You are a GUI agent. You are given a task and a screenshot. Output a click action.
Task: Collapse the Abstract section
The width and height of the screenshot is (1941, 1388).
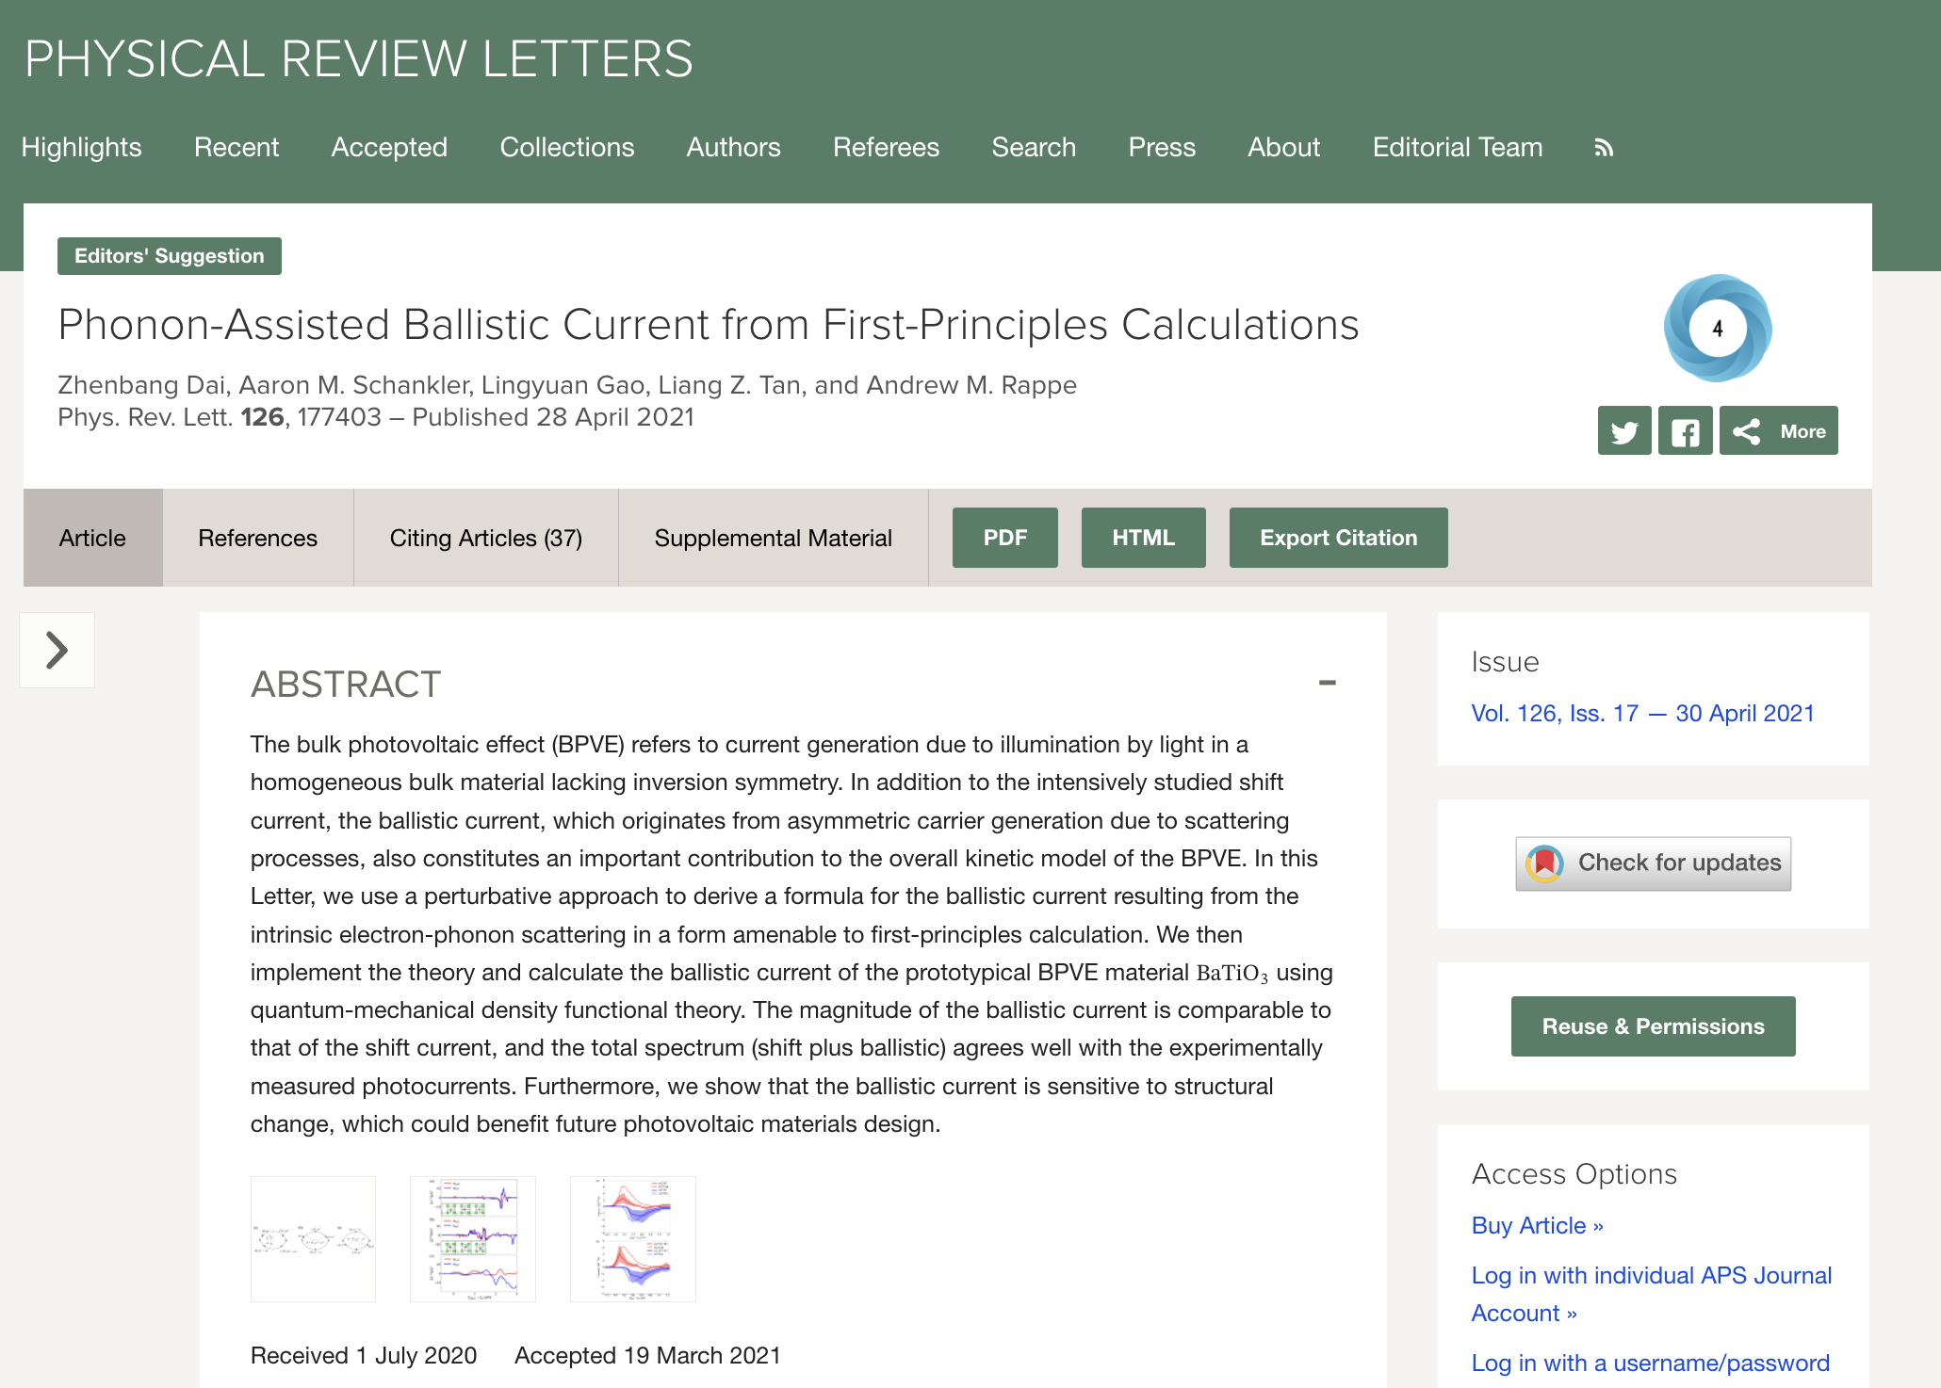pyautogui.click(x=1327, y=683)
